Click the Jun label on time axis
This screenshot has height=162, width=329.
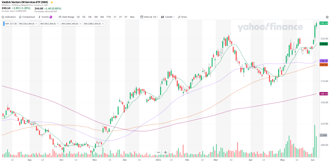point(312,160)
